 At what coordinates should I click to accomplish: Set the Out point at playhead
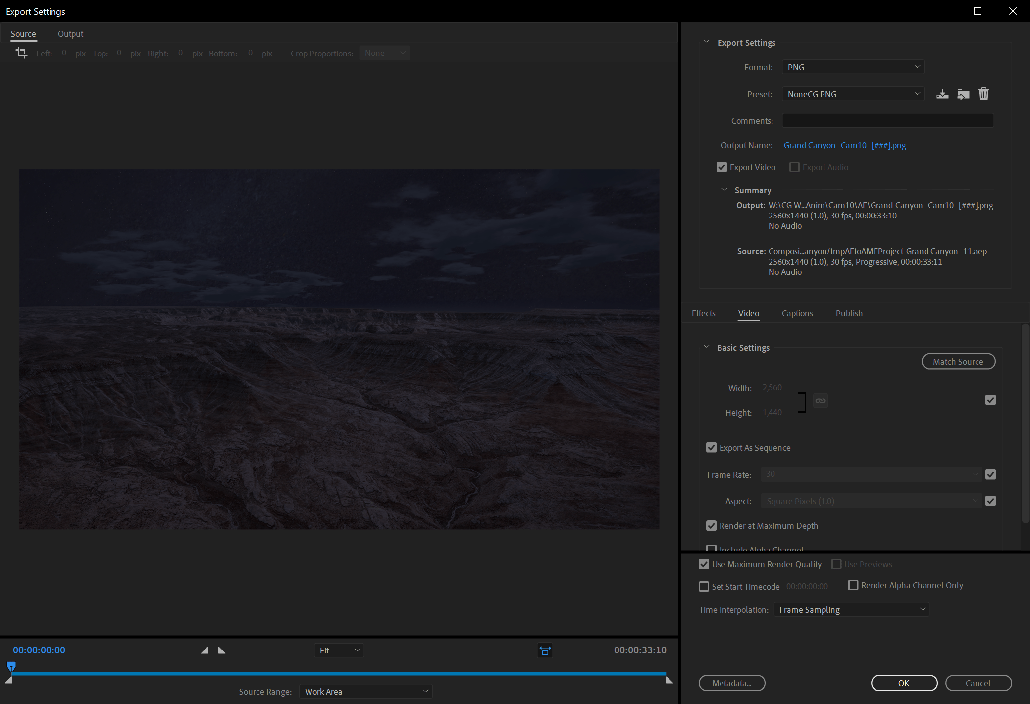click(221, 650)
